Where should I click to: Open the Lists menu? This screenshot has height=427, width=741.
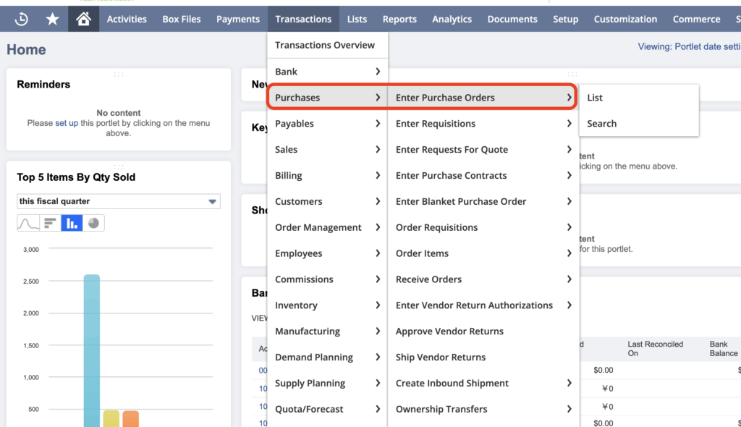tap(357, 19)
